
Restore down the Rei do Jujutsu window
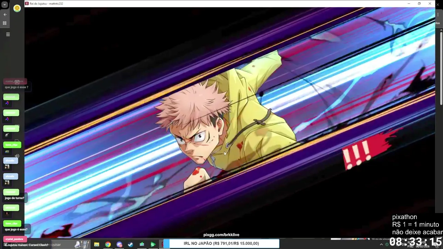tap(419, 3)
